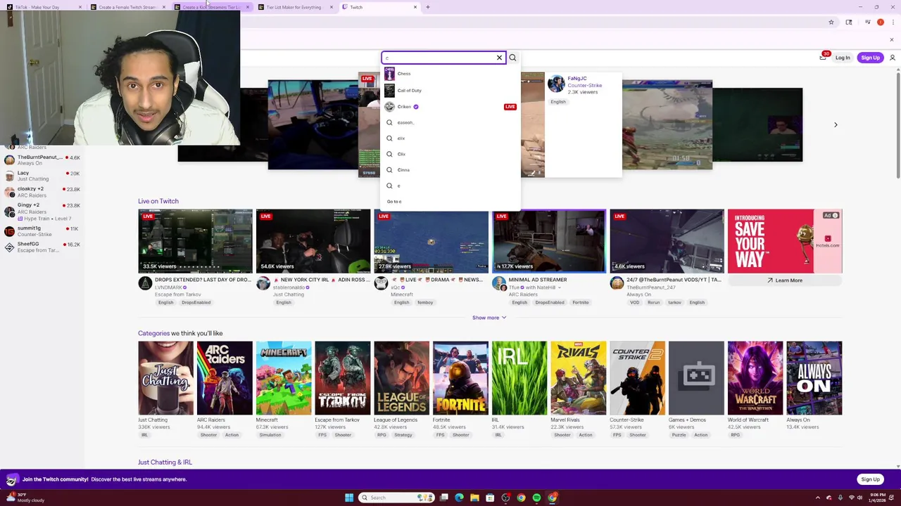Click the top bar Sign Up button
The image size is (901, 506).
(x=870, y=58)
